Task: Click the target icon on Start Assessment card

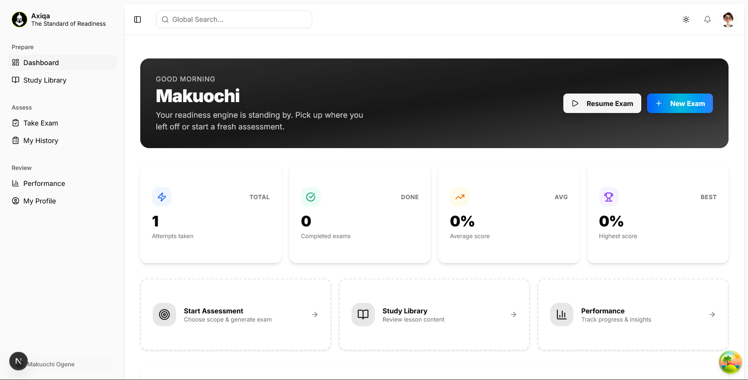Action: click(164, 315)
